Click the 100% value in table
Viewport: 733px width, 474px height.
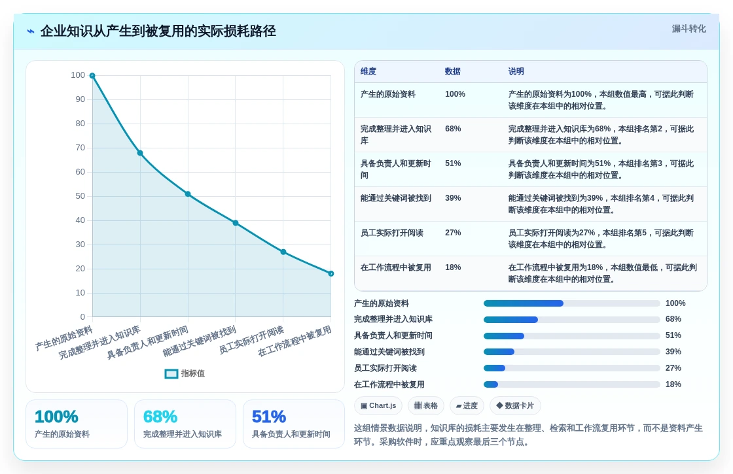coord(455,94)
